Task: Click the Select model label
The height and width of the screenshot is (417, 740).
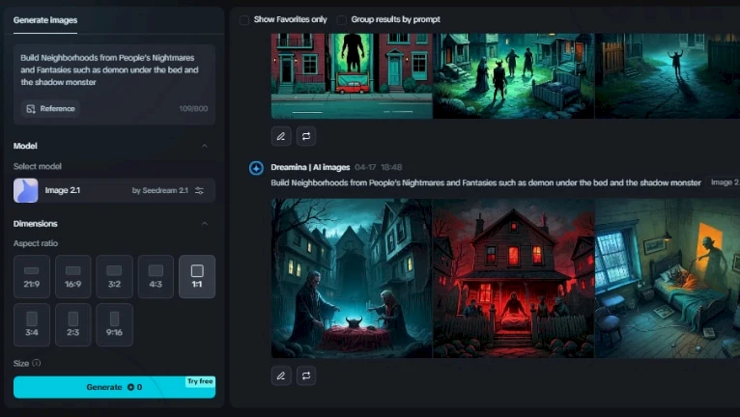Action: [x=38, y=167]
